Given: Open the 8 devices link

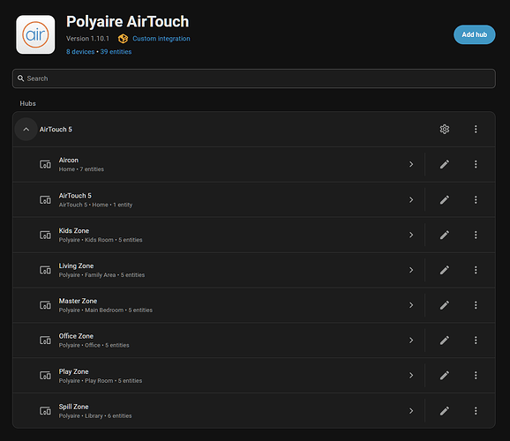Looking at the screenshot, I should [80, 52].
